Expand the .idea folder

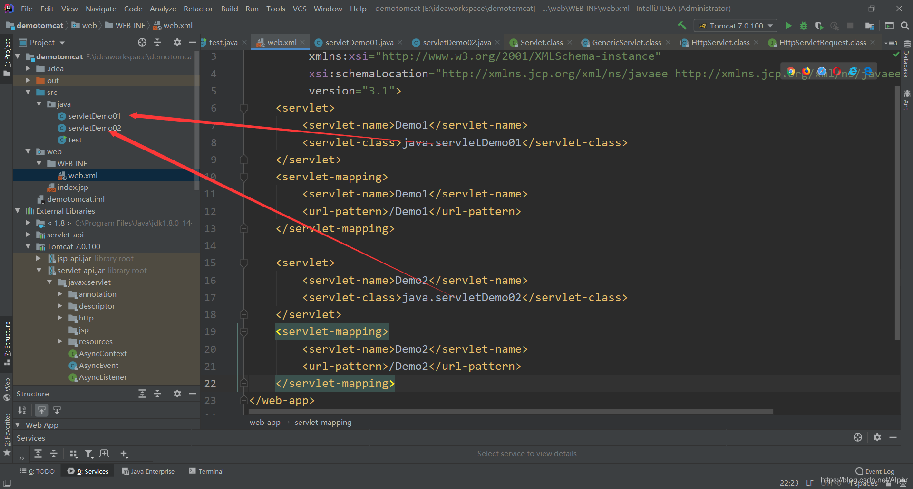28,68
